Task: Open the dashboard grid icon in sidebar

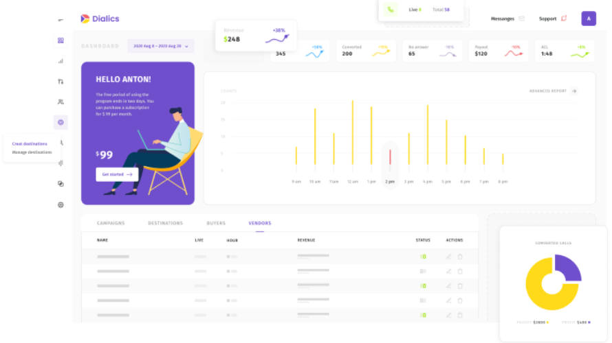Action: tap(61, 40)
